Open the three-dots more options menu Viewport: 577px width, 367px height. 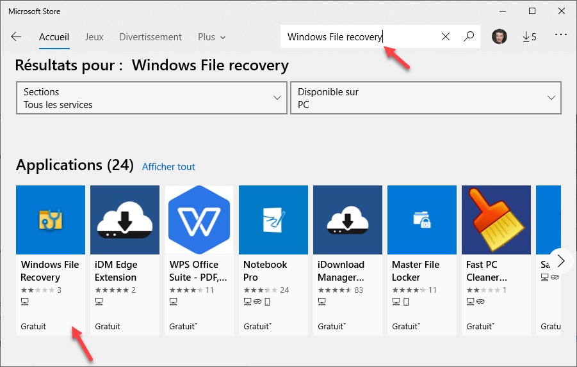pos(561,35)
